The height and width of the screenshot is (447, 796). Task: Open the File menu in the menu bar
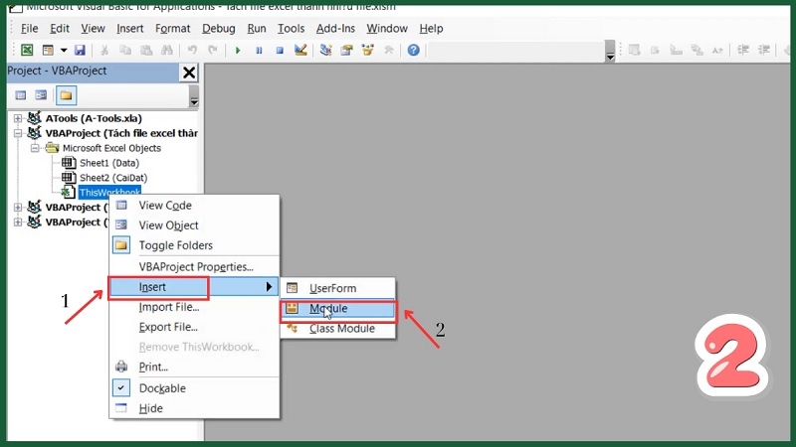tap(30, 29)
